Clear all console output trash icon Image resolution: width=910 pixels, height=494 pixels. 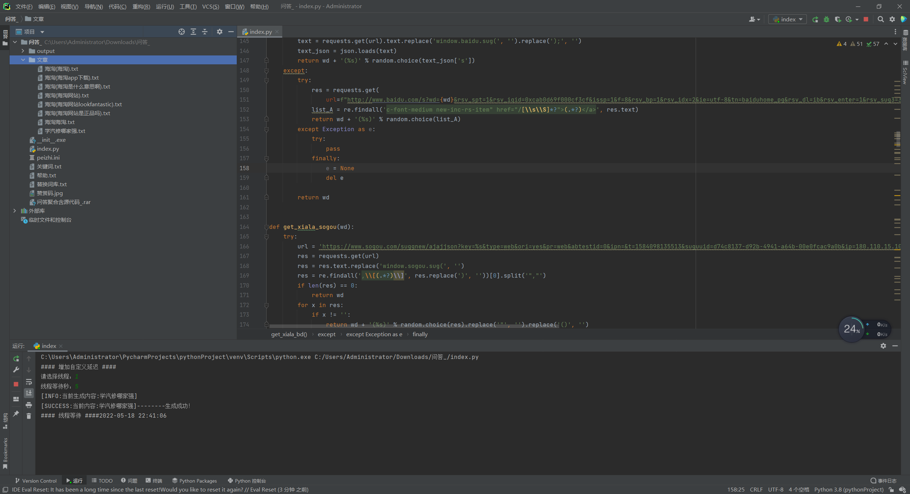29,416
